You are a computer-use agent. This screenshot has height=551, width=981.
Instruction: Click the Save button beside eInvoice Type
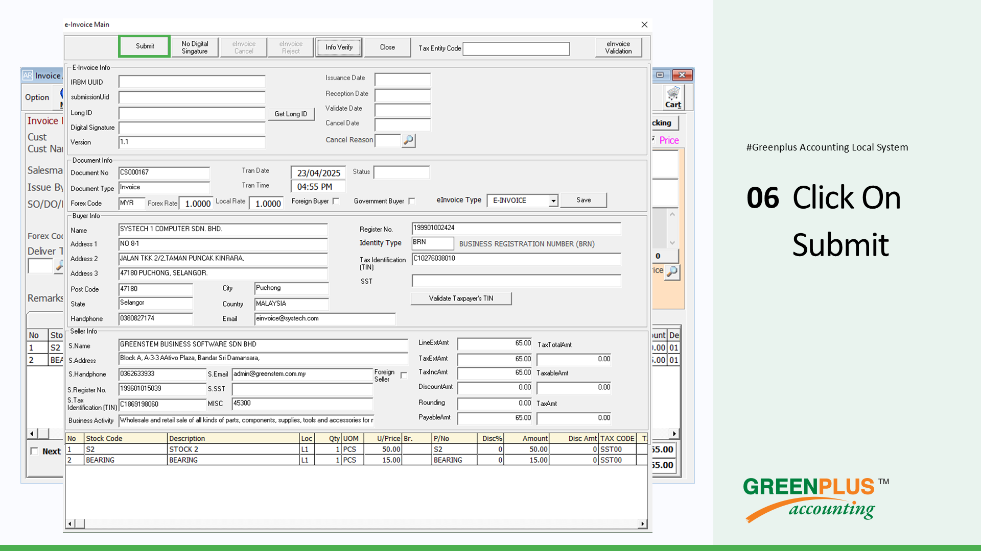point(583,200)
